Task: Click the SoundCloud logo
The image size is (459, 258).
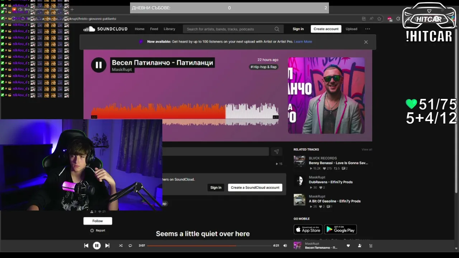Action: [105, 29]
